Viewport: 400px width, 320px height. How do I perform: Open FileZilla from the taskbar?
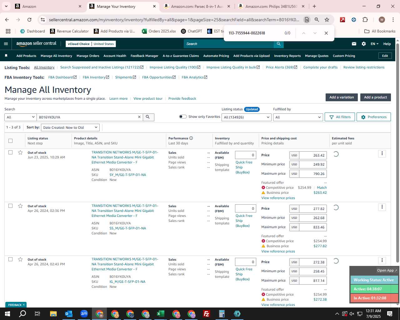tap(206, 314)
